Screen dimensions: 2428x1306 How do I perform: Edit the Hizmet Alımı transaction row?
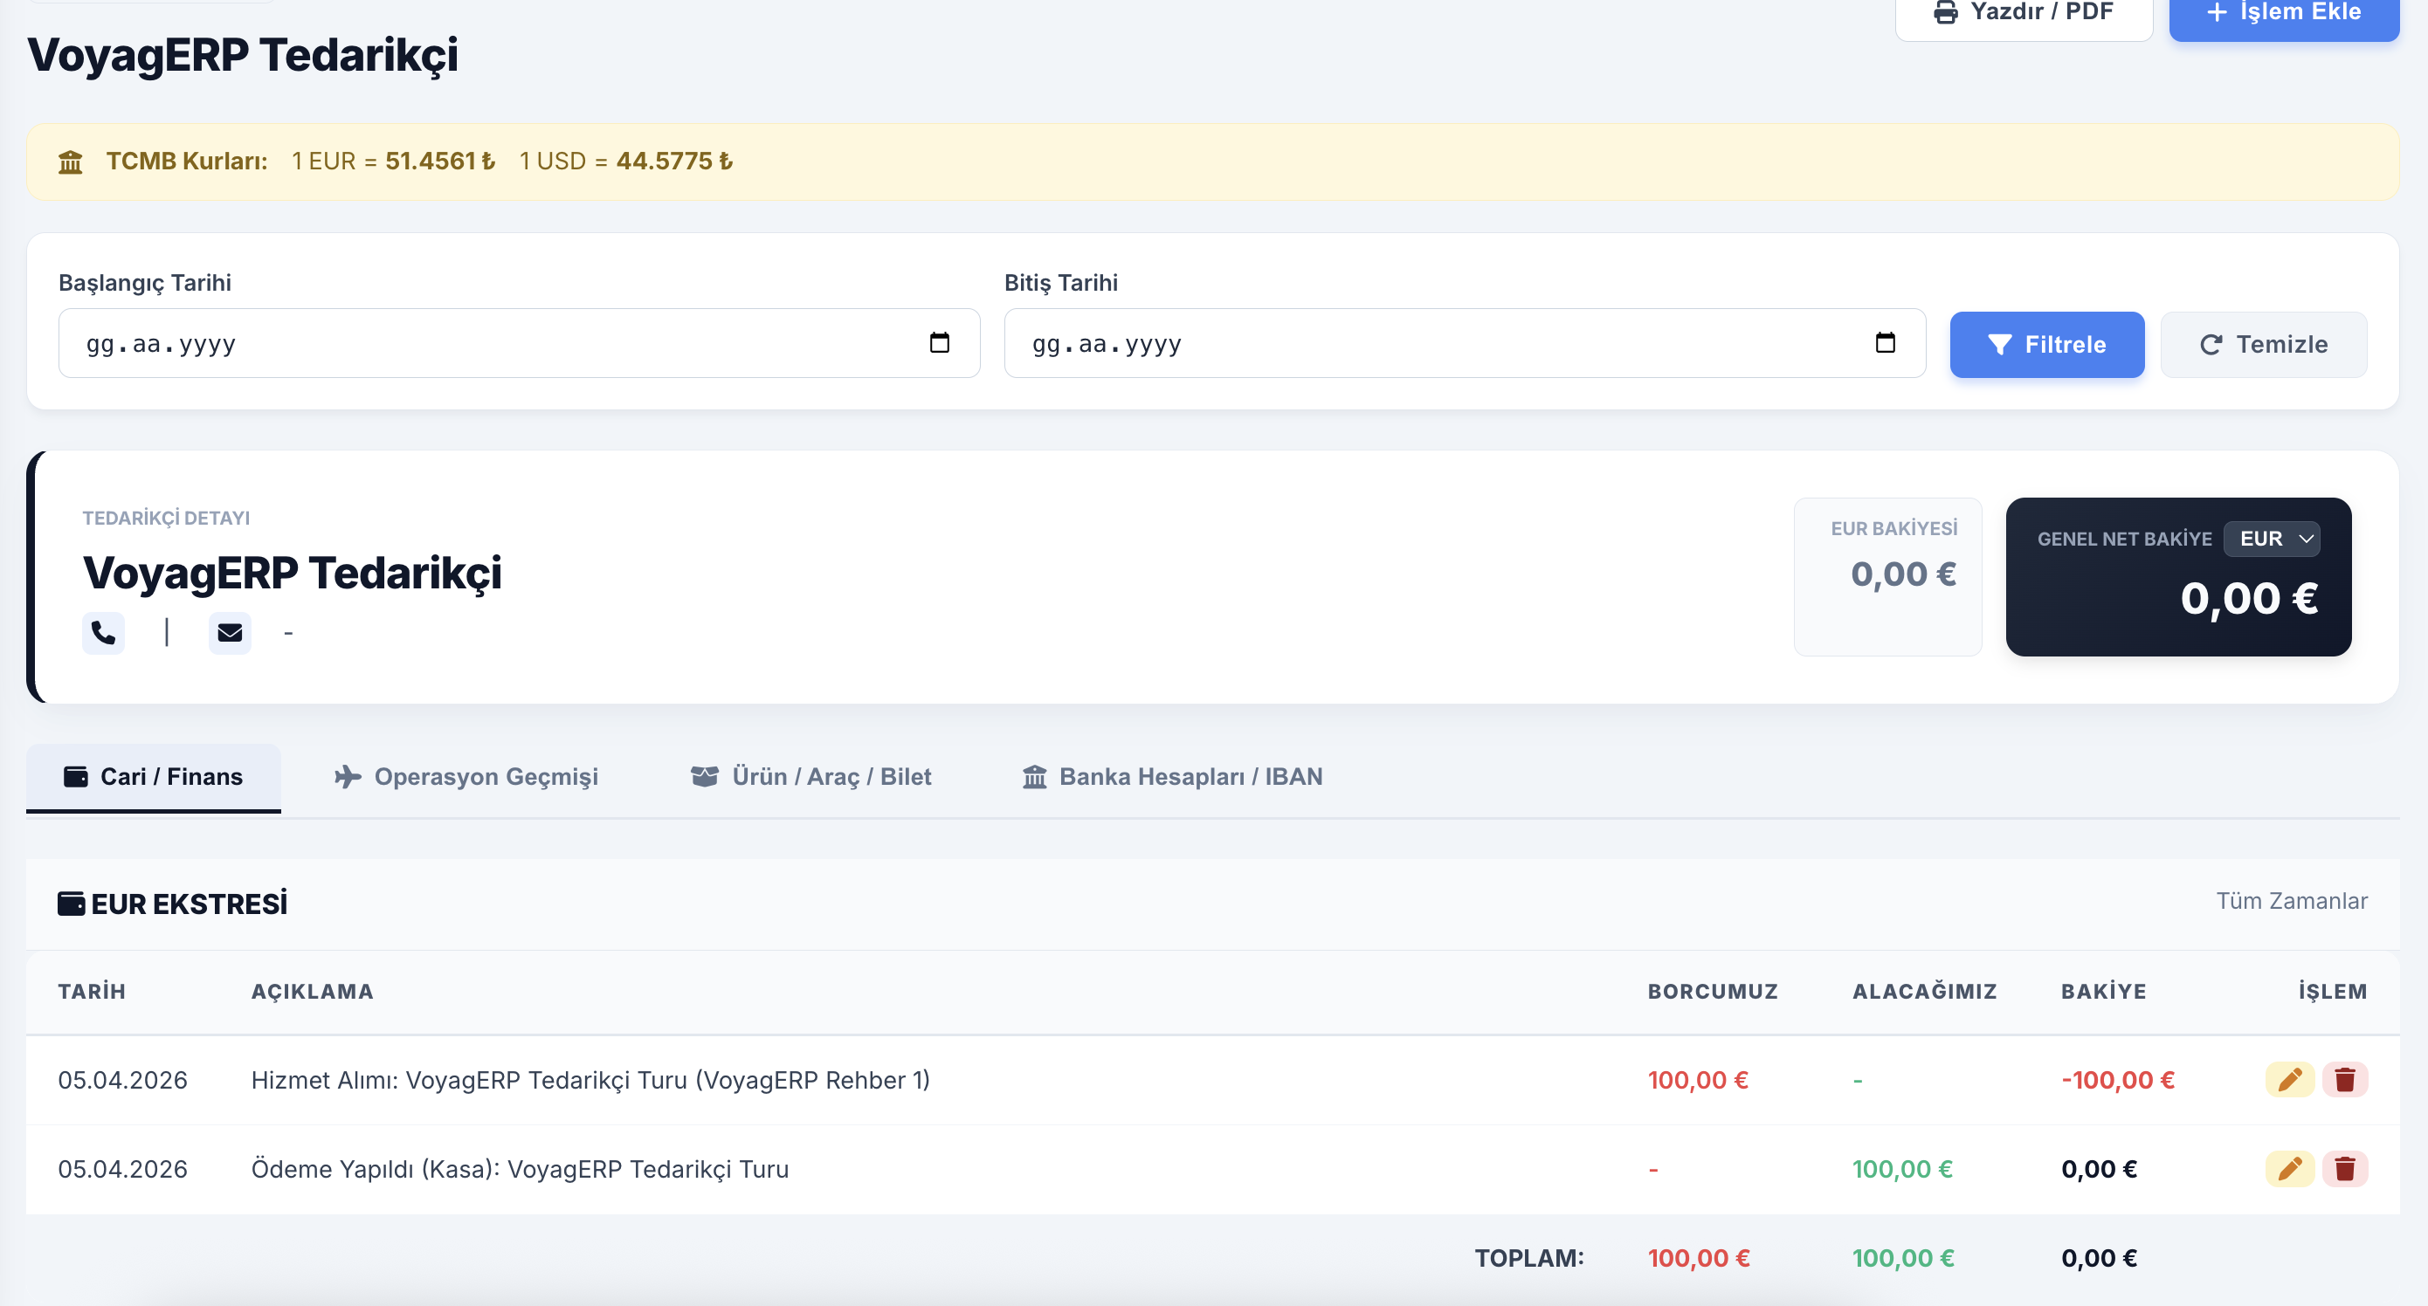pos(2288,1079)
